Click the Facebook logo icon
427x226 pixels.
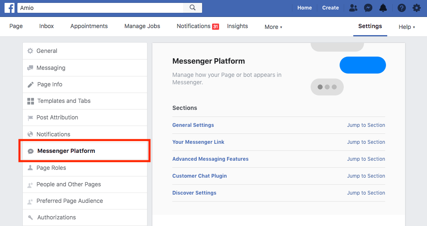click(x=10, y=8)
